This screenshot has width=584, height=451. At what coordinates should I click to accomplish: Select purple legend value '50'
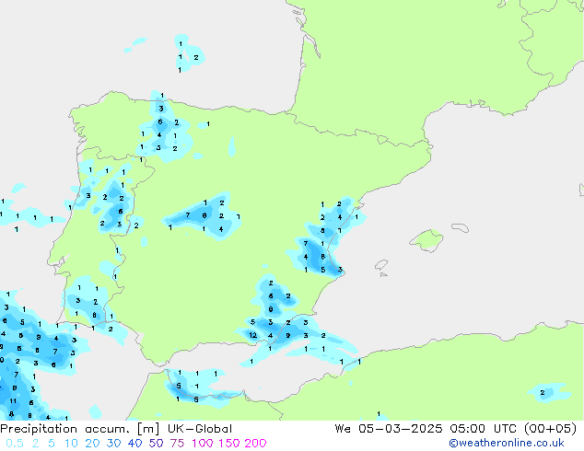pyautogui.click(x=156, y=444)
